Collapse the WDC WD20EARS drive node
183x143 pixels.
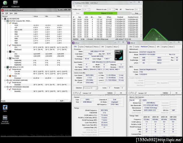[5, 80]
